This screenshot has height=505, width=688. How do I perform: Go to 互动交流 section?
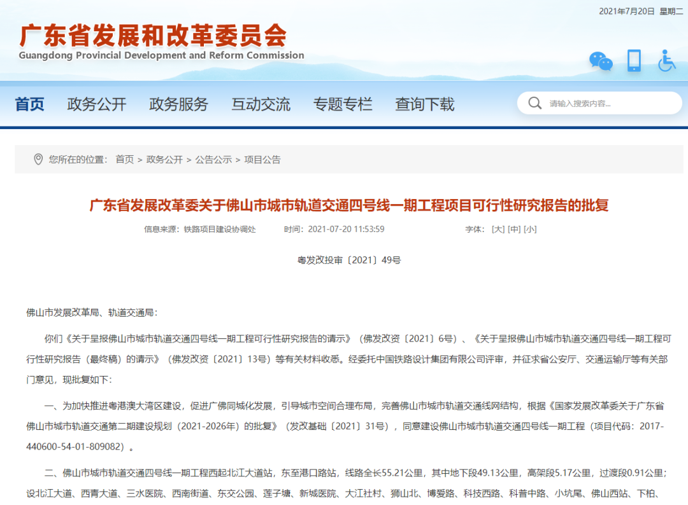point(261,104)
